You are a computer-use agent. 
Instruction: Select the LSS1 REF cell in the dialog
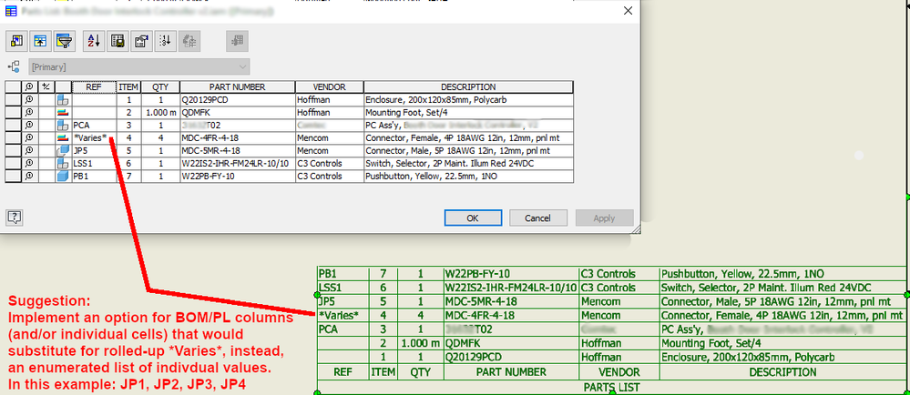click(94, 164)
